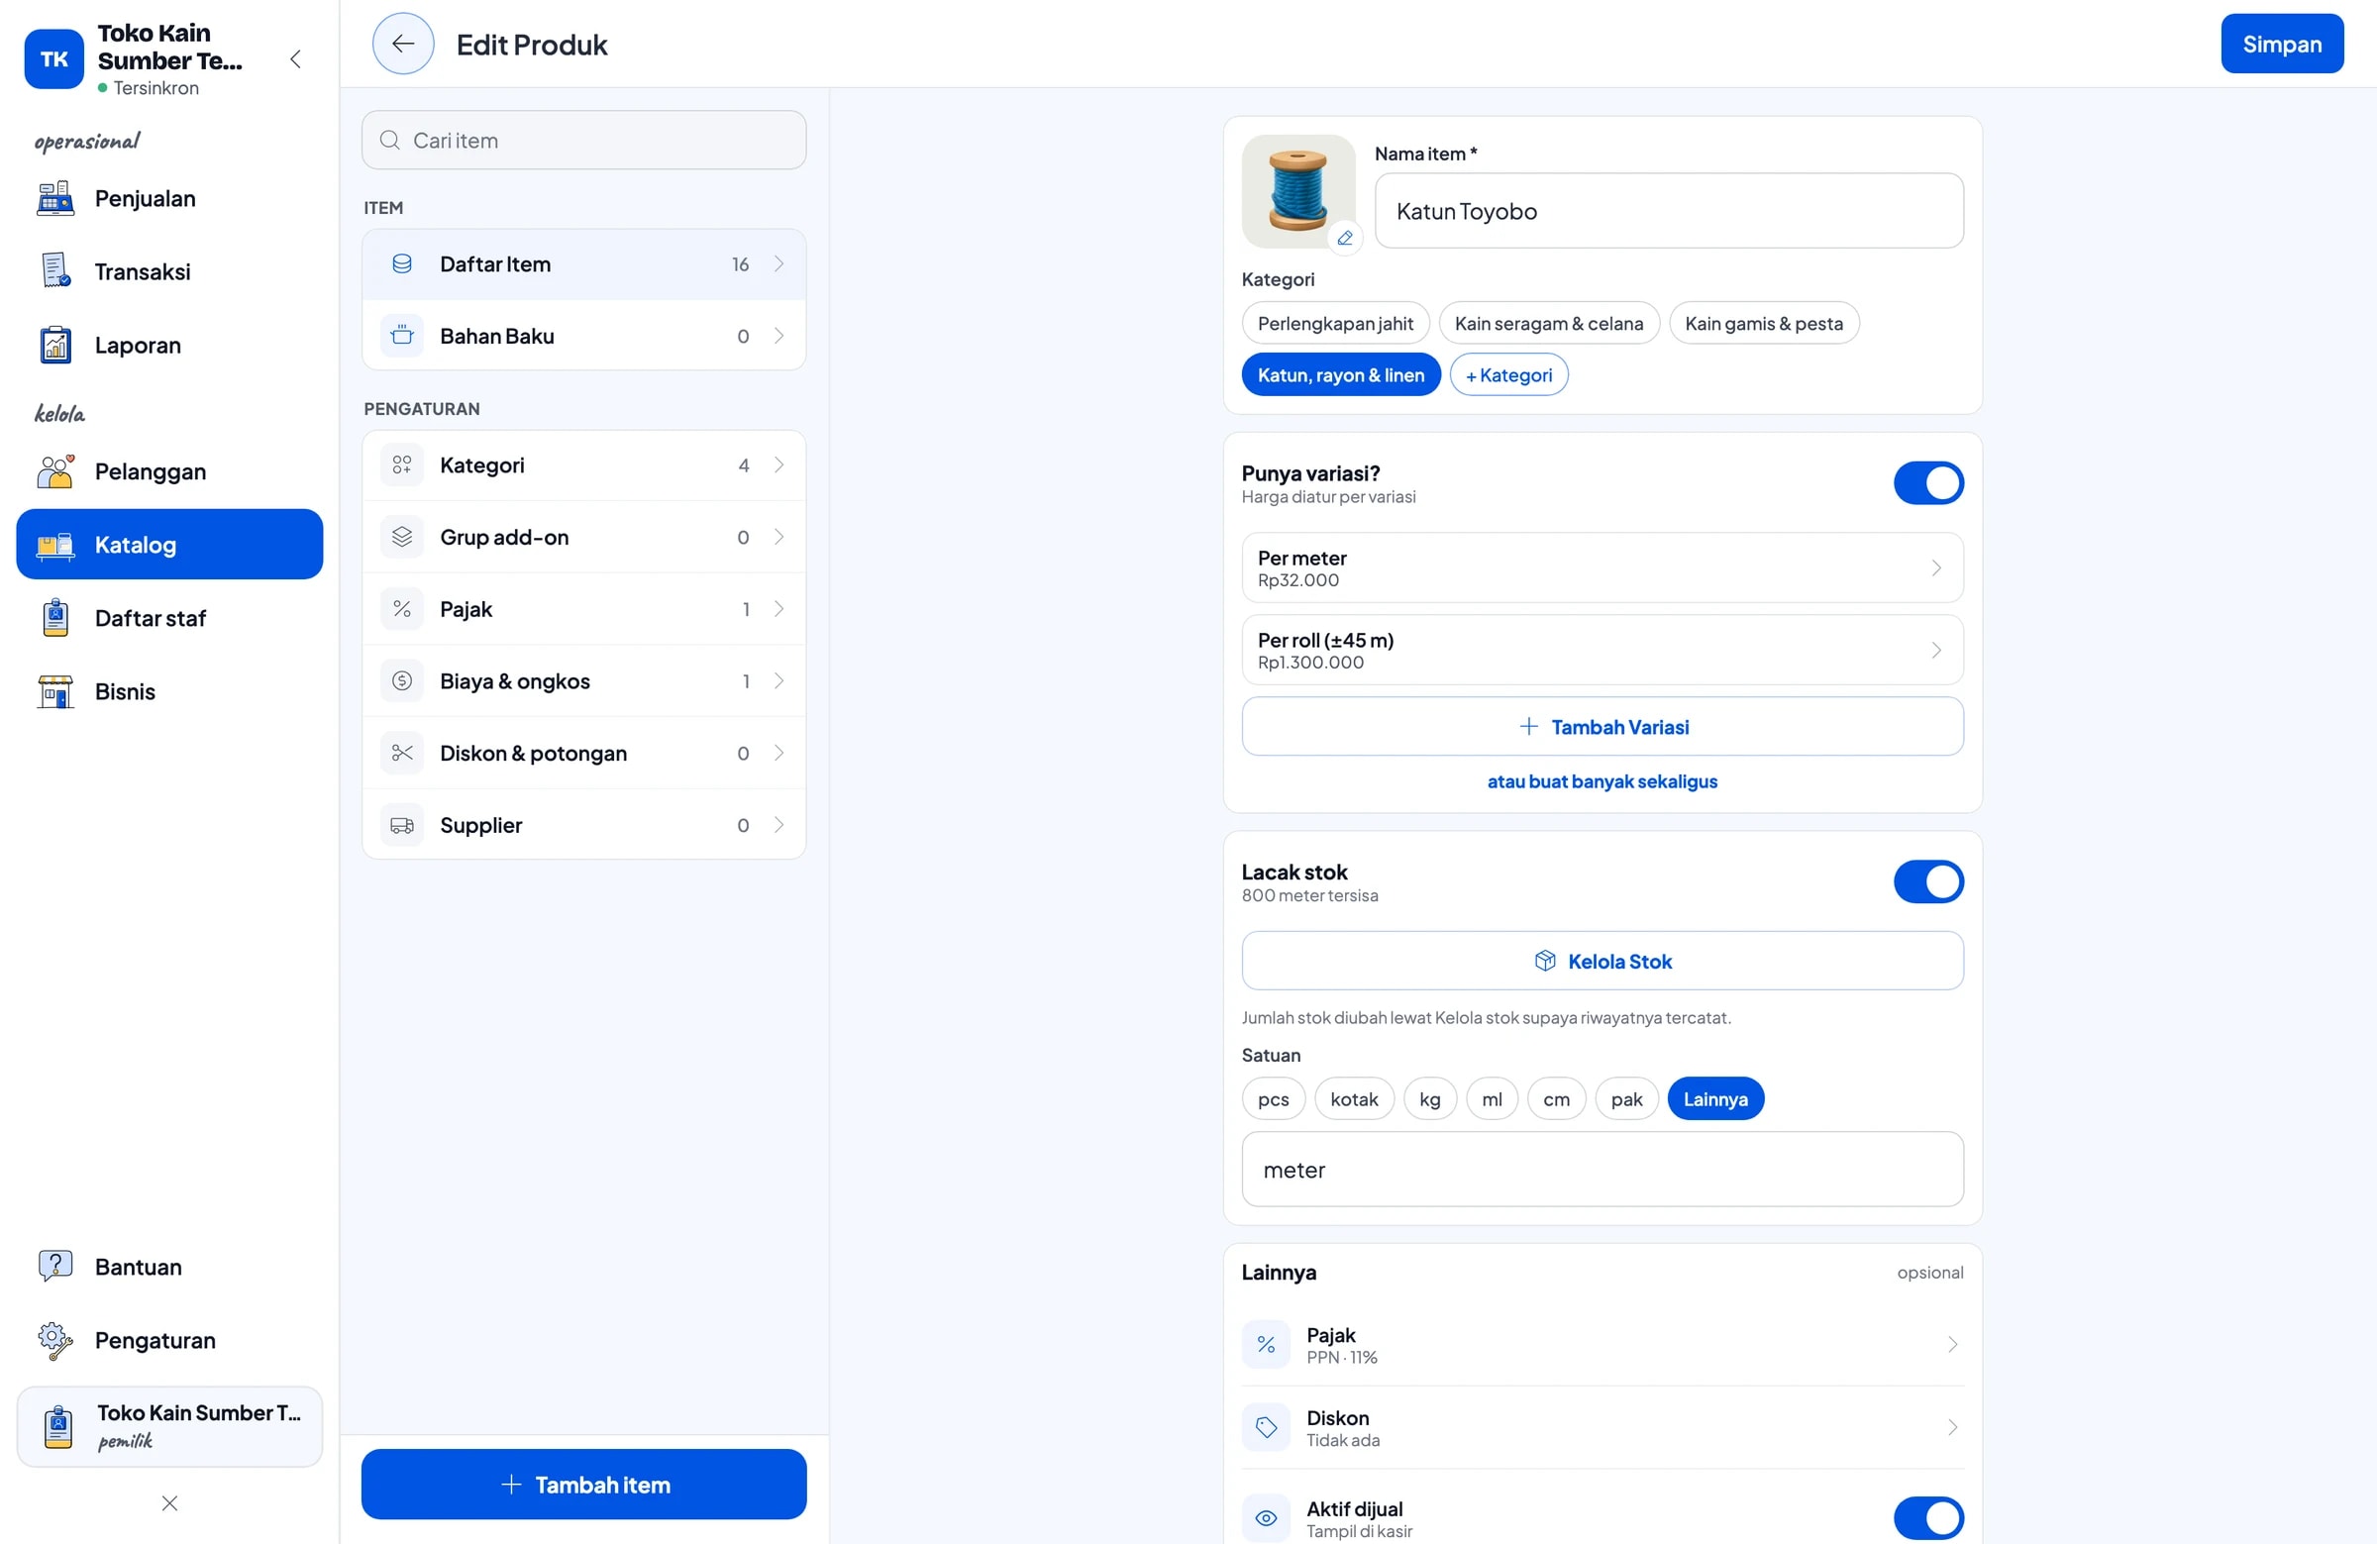The width and height of the screenshot is (2377, 1544).
Task: Disable the Lacak stok switch
Action: pos(1927,881)
